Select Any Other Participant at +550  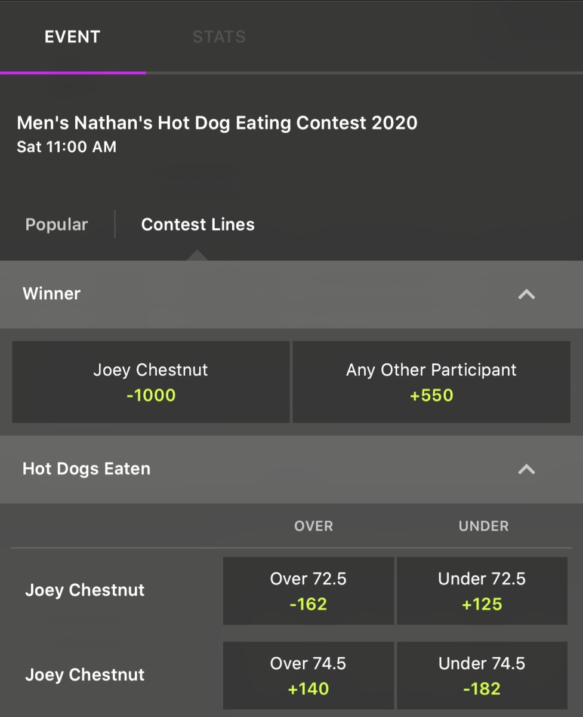(x=431, y=382)
